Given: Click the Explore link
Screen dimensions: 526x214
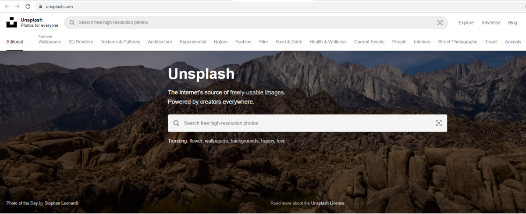Looking at the screenshot, I should pyautogui.click(x=466, y=23).
